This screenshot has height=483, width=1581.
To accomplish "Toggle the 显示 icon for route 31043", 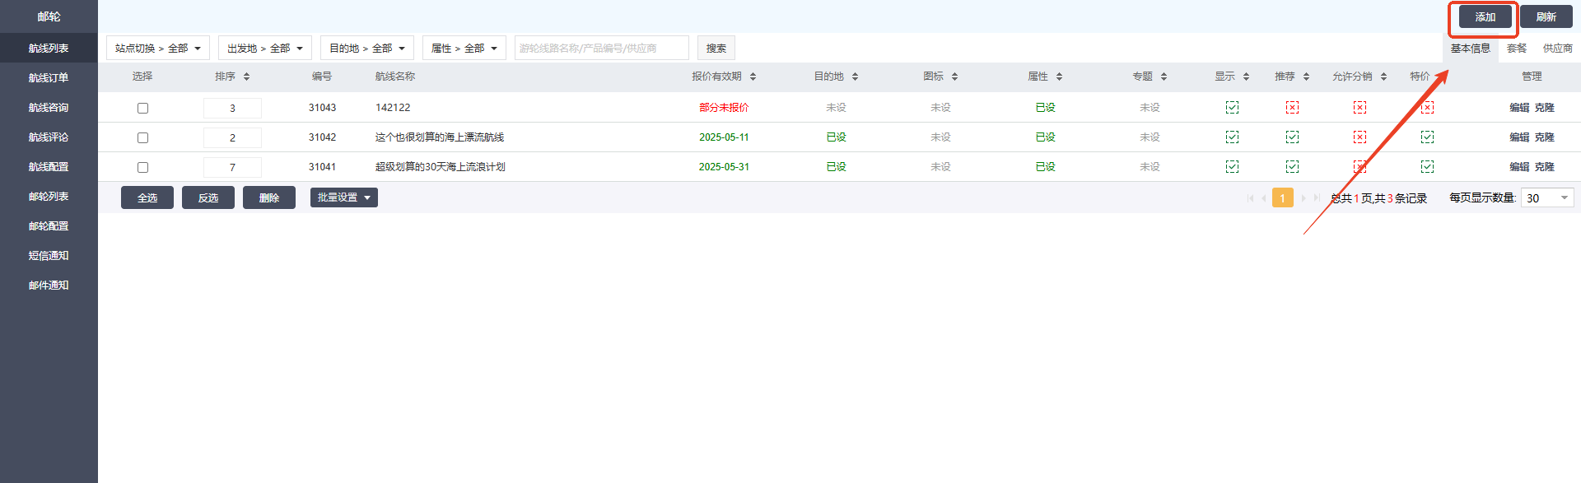I will coord(1232,108).
